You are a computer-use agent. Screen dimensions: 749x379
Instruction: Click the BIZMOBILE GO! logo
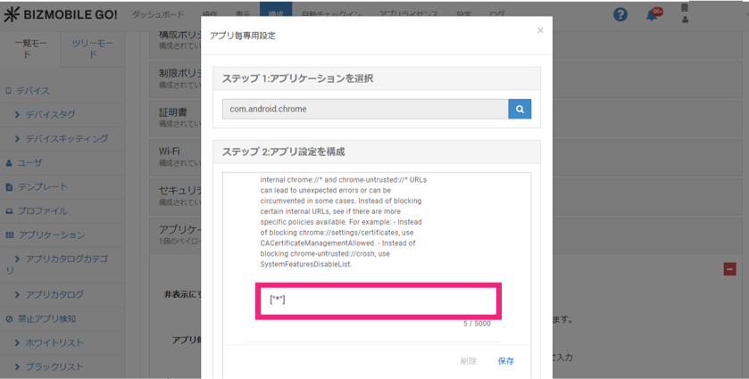[58, 15]
